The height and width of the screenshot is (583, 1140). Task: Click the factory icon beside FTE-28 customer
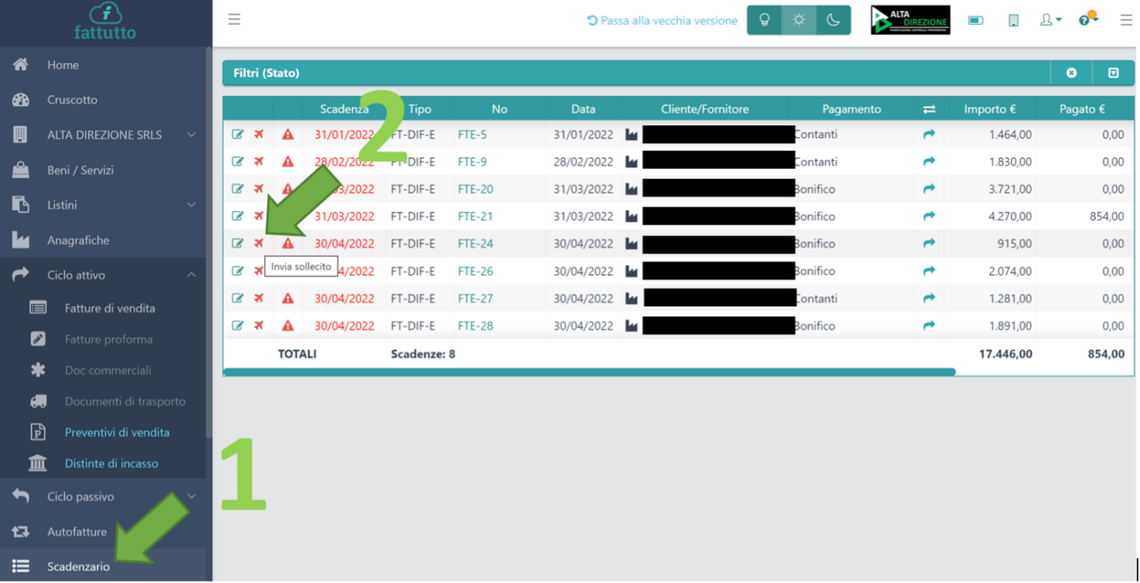point(631,326)
